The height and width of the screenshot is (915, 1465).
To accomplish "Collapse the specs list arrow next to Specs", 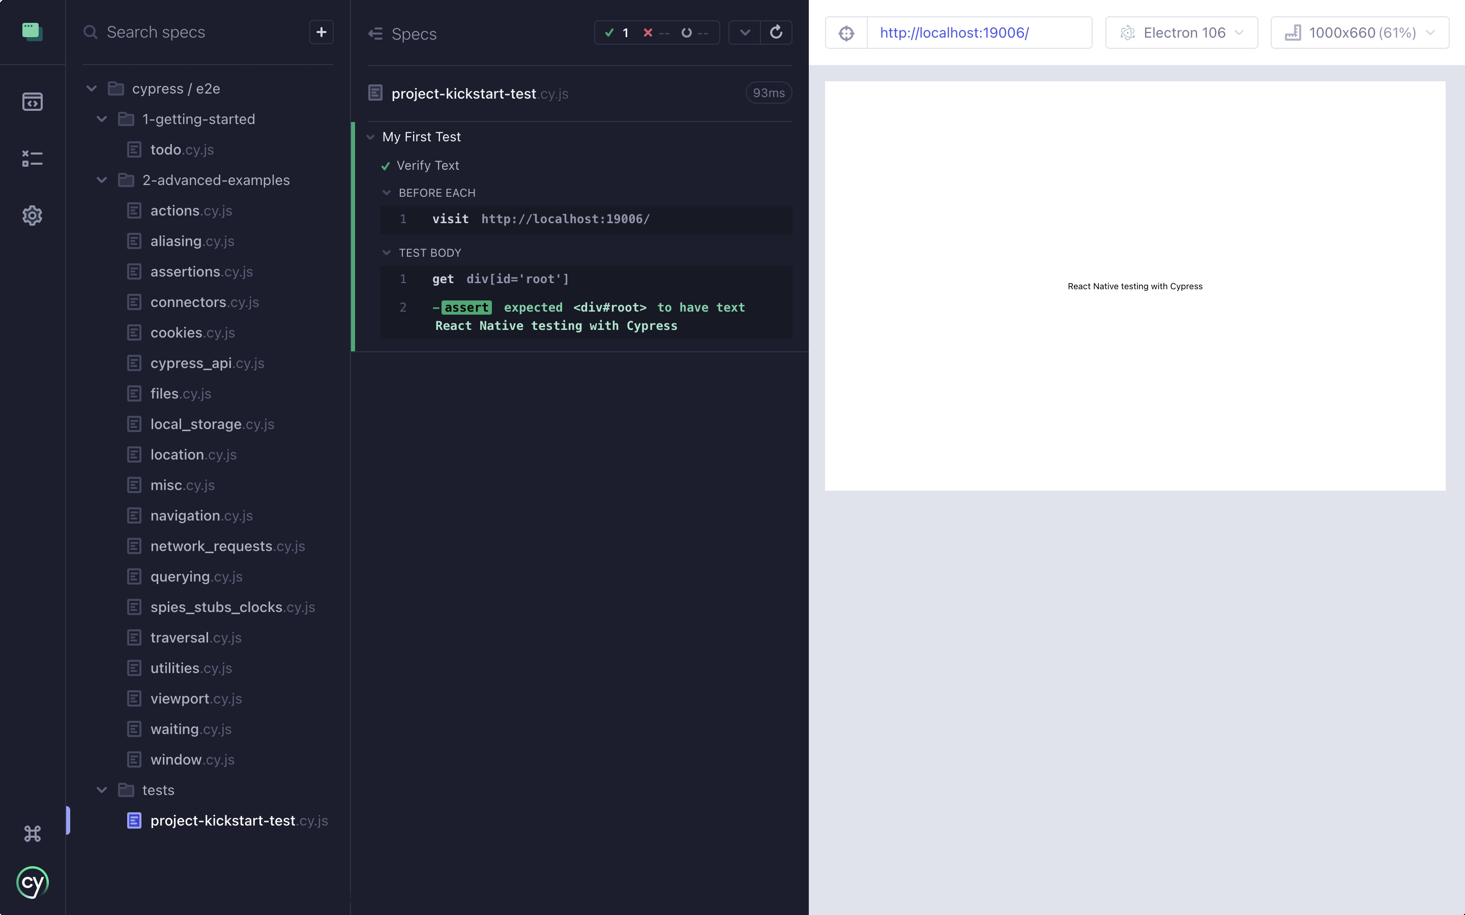I will [x=375, y=34].
